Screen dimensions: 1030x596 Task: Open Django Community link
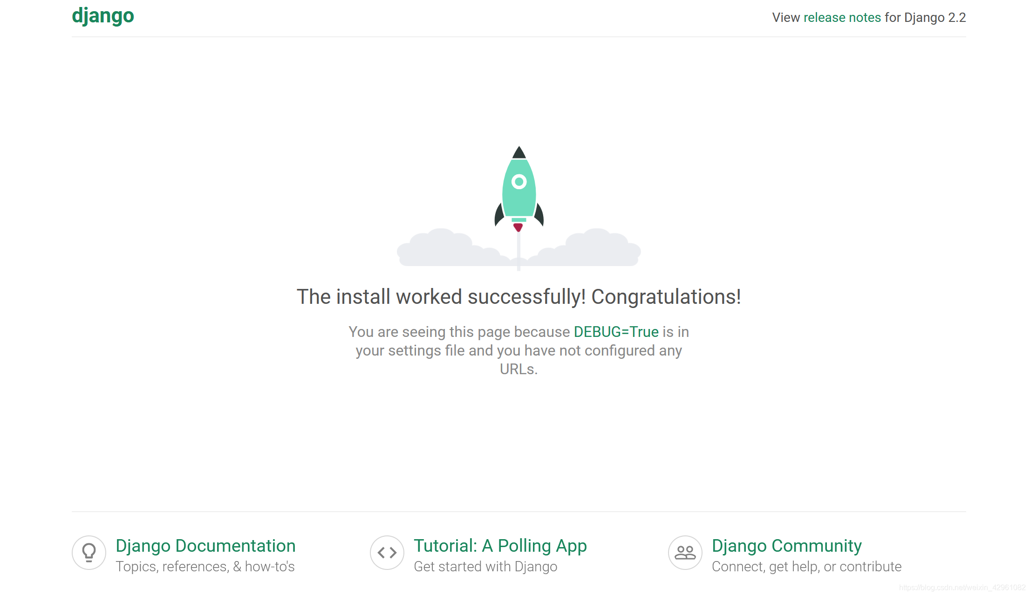[x=787, y=546]
